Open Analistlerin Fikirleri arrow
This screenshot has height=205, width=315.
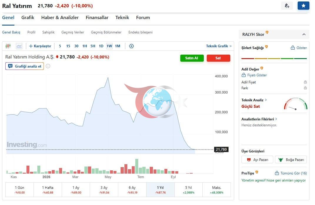[x=276, y=119]
